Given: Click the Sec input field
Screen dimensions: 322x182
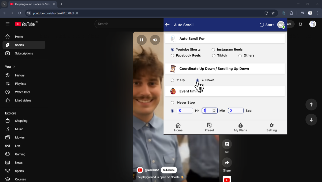Looking at the screenshot, I should [236, 111].
